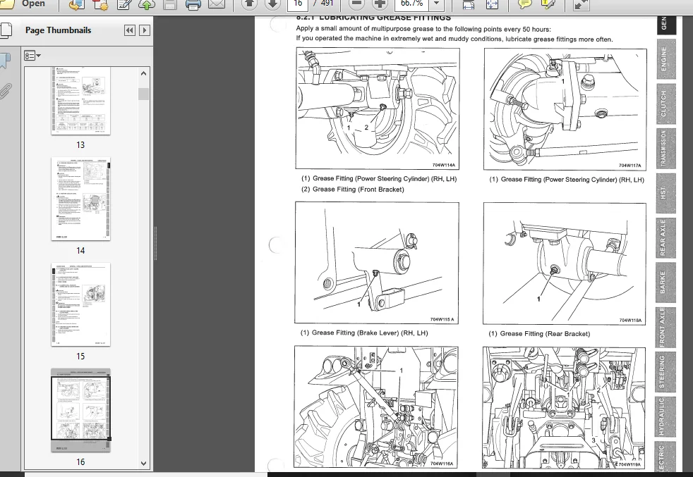Click figure 704W116A tractor linkage diagram

click(376, 407)
